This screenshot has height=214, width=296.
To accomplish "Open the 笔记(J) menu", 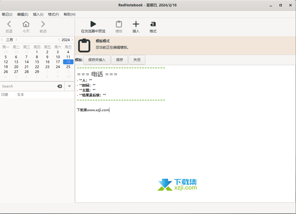I will coord(7,14).
